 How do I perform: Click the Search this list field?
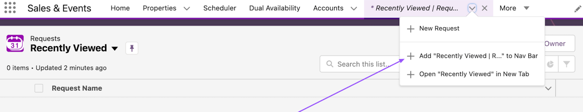(360, 64)
